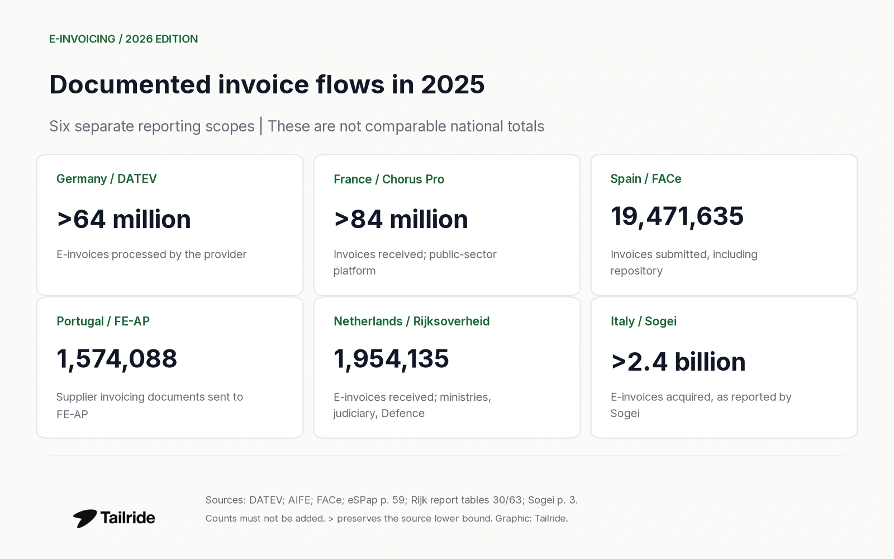Click the Sources line in the footer
The image size is (894, 559).
pyautogui.click(x=392, y=500)
